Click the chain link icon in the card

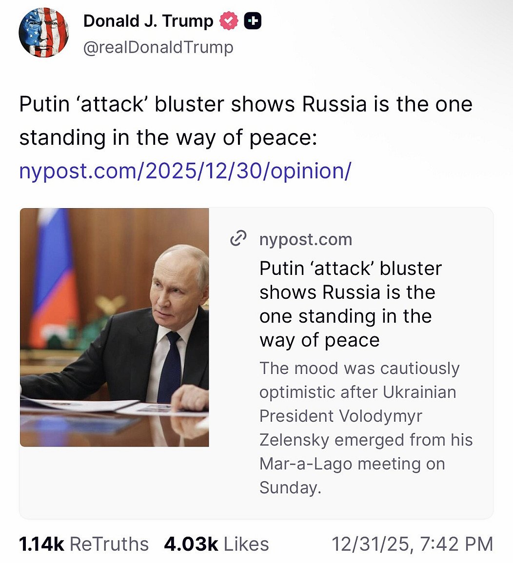pos(237,239)
